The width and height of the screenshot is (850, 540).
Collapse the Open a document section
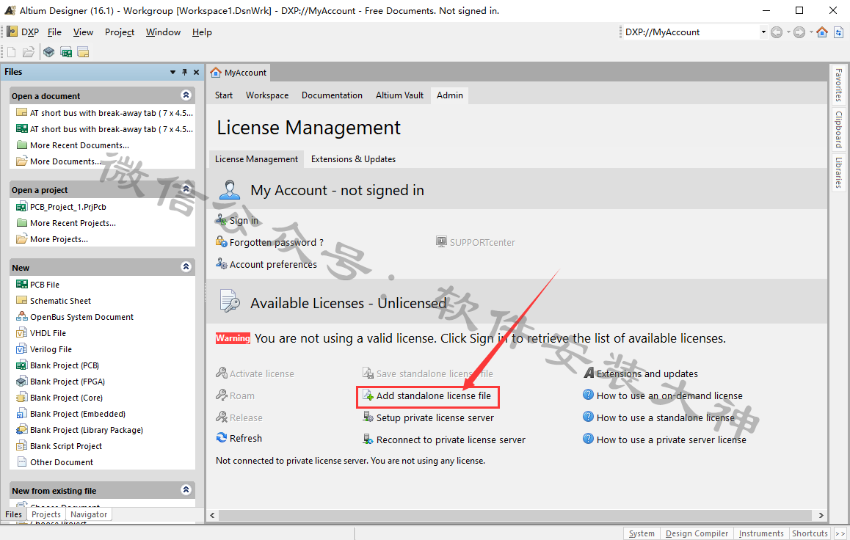tap(186, 95)
